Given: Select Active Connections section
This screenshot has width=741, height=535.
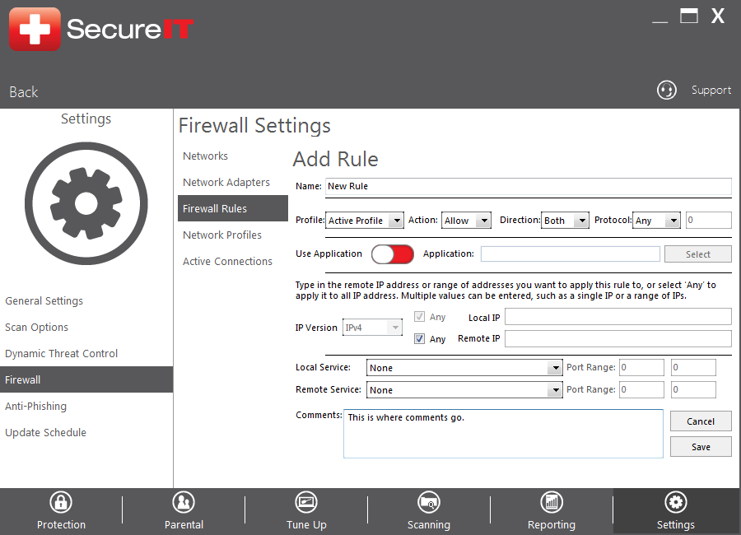Looking at the screenshot, I should click(227, 262).
